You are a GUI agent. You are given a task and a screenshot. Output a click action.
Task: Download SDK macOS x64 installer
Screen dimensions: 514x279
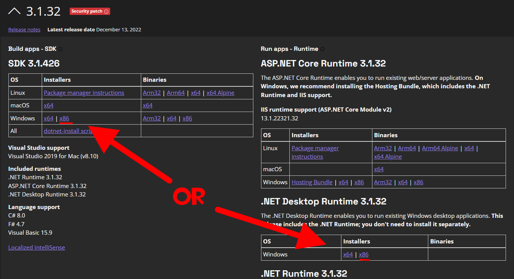click(49, 105)
